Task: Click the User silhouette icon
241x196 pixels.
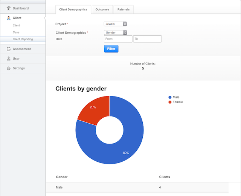Action: pyautogui.click(x=9, y=59)
